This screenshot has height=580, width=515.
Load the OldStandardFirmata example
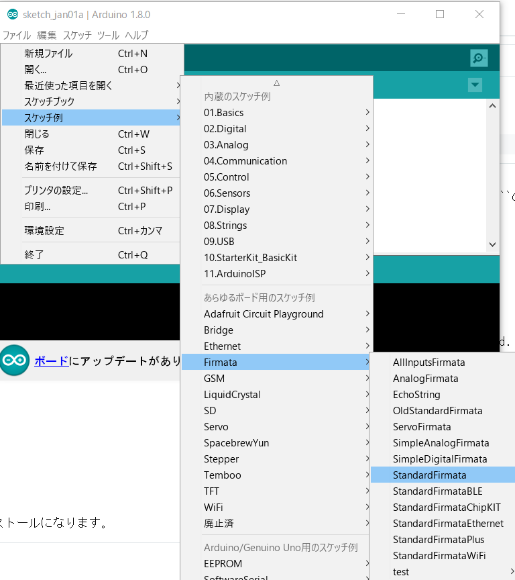point(443,411)
